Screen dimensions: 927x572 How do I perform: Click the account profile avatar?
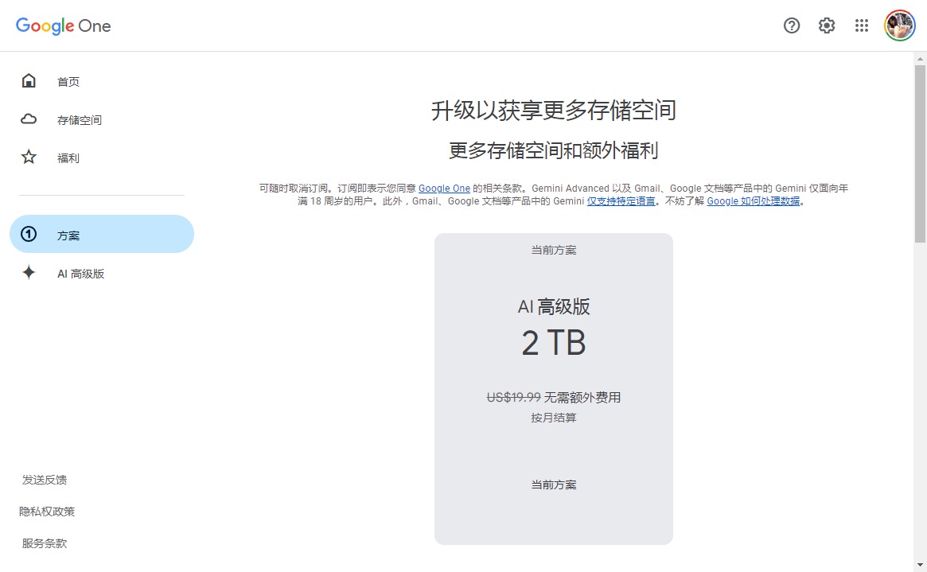click(x=900, y=25)
